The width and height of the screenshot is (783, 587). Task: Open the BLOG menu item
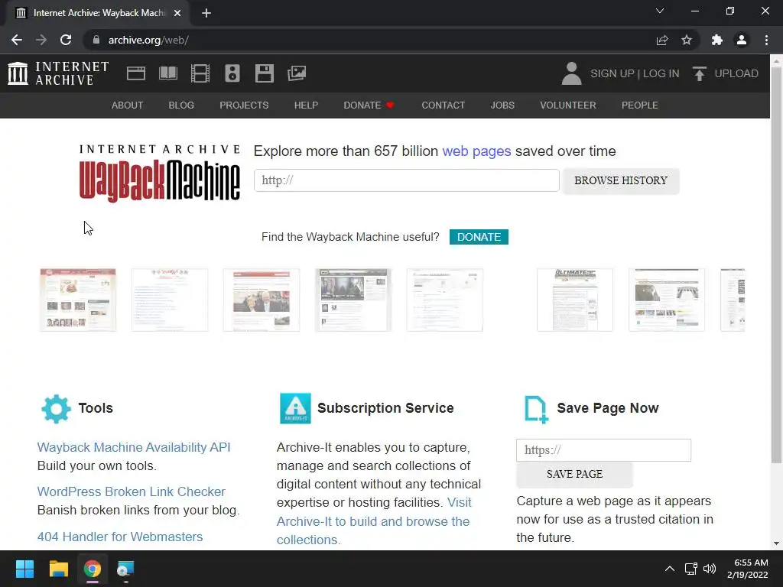(x=181, y=105)
